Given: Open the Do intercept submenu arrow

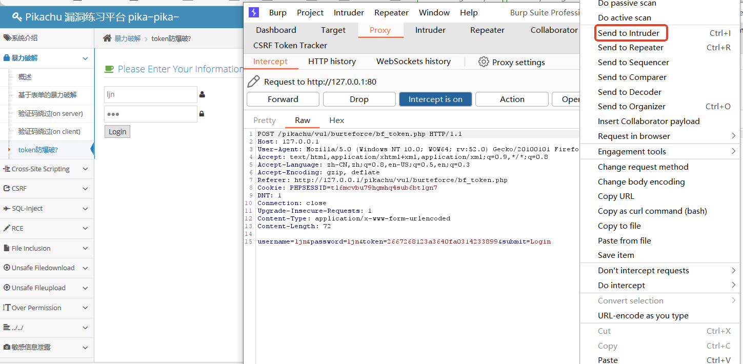Looking at the screenshot, I should [x=734, y=285].
